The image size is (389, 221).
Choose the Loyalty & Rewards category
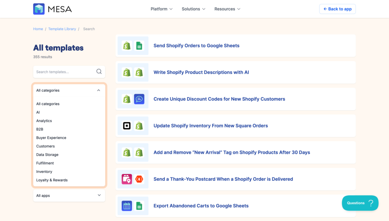[x=52, y=180]
